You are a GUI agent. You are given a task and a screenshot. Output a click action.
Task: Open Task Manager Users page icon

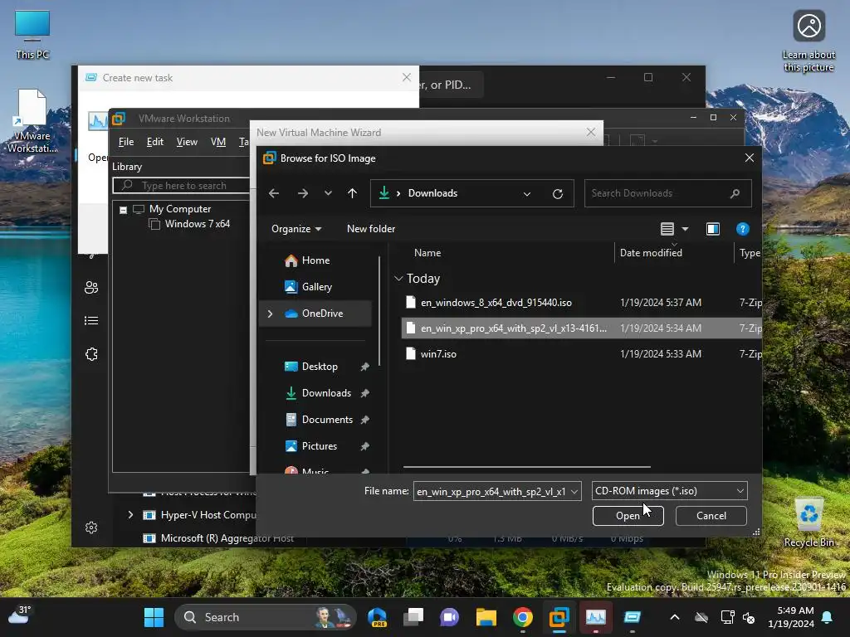[91, 288]
